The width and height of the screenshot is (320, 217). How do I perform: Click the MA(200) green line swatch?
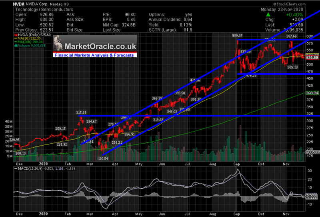[16, 42]
